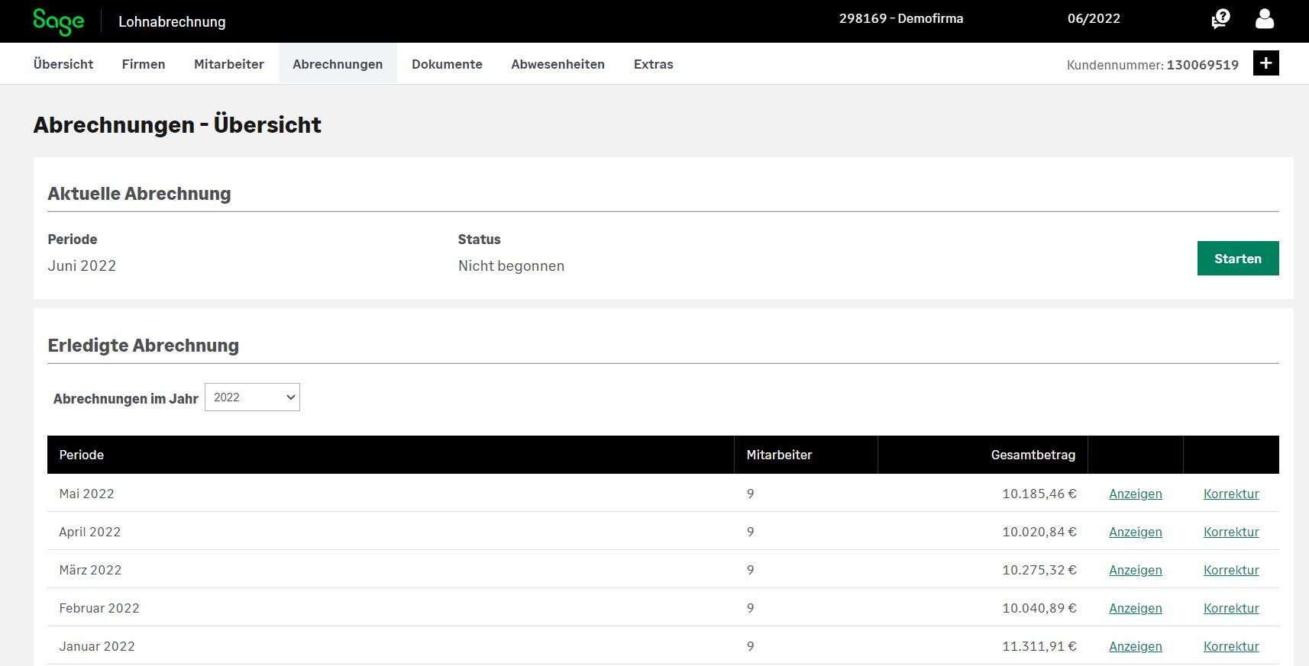Click the Sage logo
The image size is (1309, 666).
58,21
